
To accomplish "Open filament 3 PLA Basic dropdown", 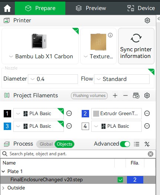I will coord(39,126).
